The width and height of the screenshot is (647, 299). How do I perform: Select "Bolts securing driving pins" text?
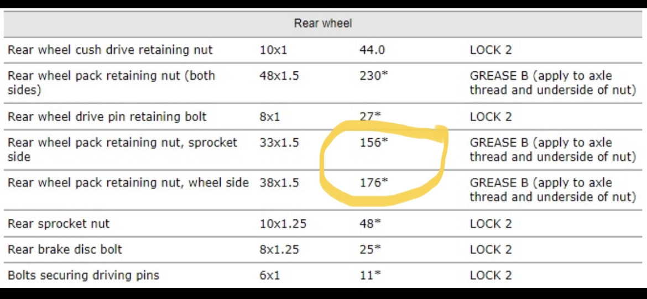[83, 275]
